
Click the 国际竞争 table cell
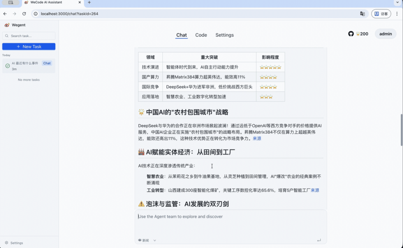(150, 87)
